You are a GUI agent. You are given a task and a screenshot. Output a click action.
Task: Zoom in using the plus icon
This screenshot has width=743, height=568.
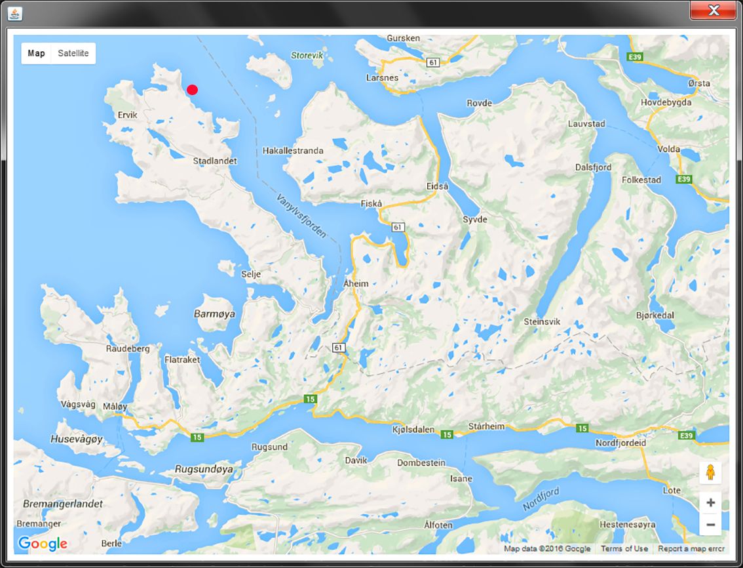point(711,502)
